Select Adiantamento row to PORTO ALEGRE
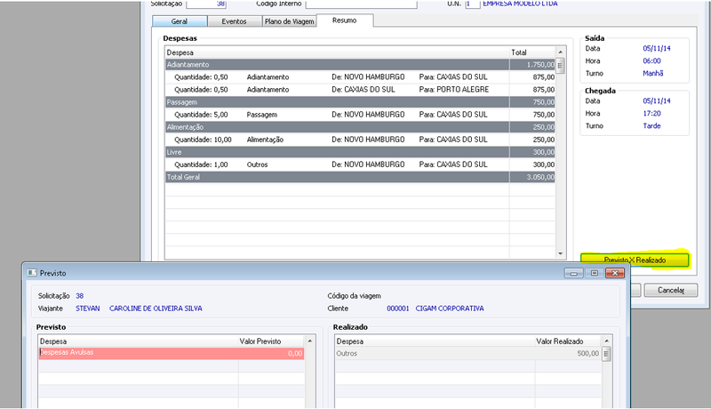 (361, 90)
